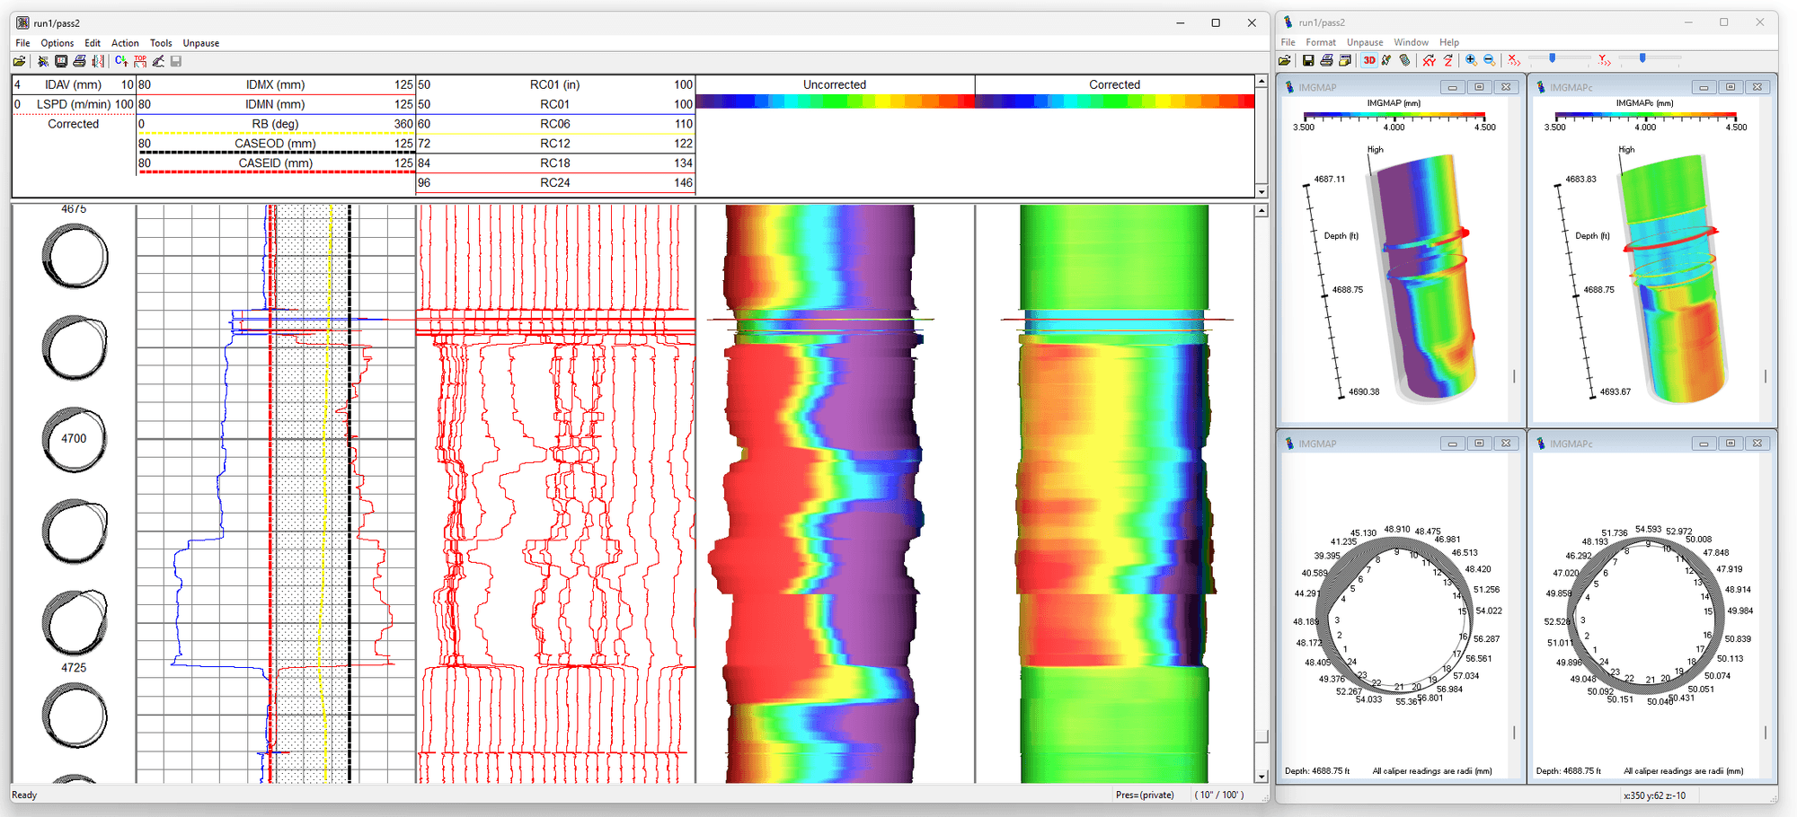This screenshot has height=817, width=1797.
Task: Open a file using the folder icon
Action: (x=20, y=60)
